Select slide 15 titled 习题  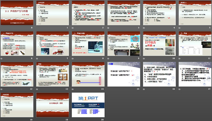(x=124, y=74)
